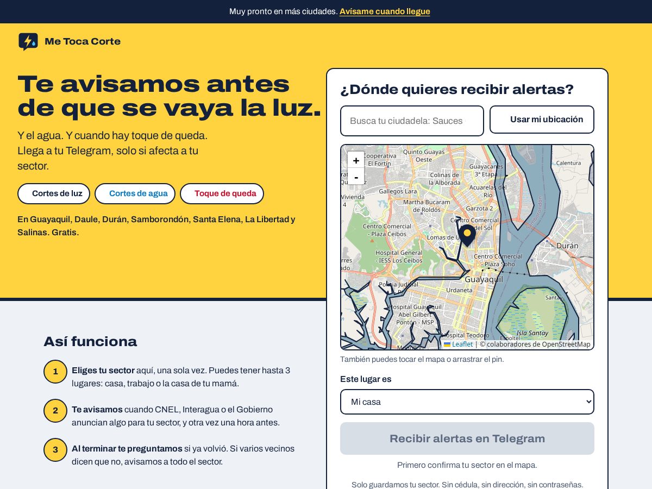Select the 'Cortes de agua' pill

[135, 193]
